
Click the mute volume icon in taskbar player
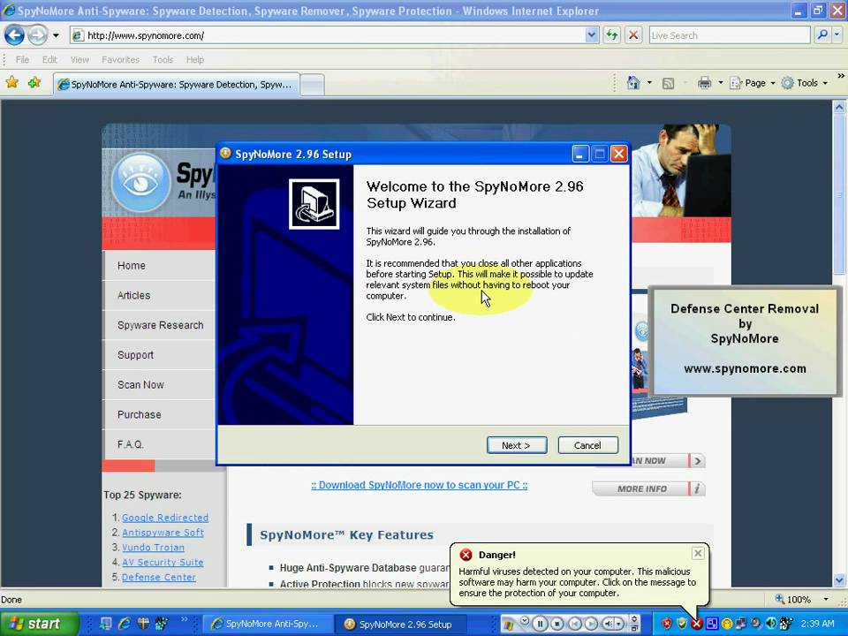point(608,624)
